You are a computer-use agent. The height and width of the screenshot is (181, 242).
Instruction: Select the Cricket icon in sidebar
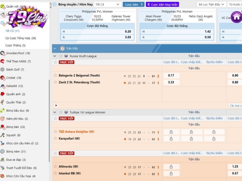[2, 78]
